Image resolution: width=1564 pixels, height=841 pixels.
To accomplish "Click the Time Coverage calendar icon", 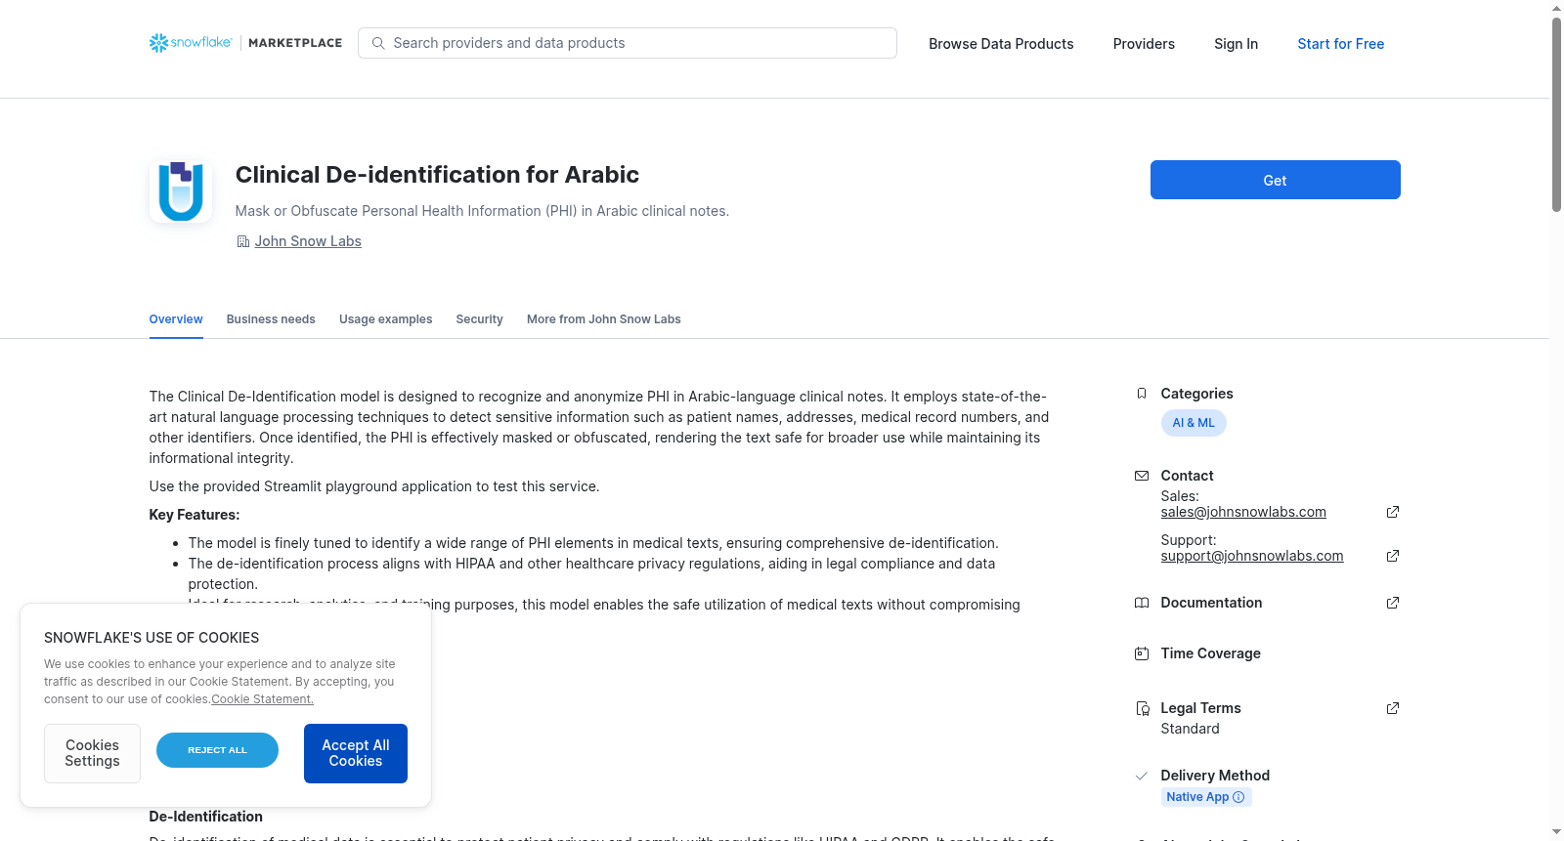I will (1141, 653).
